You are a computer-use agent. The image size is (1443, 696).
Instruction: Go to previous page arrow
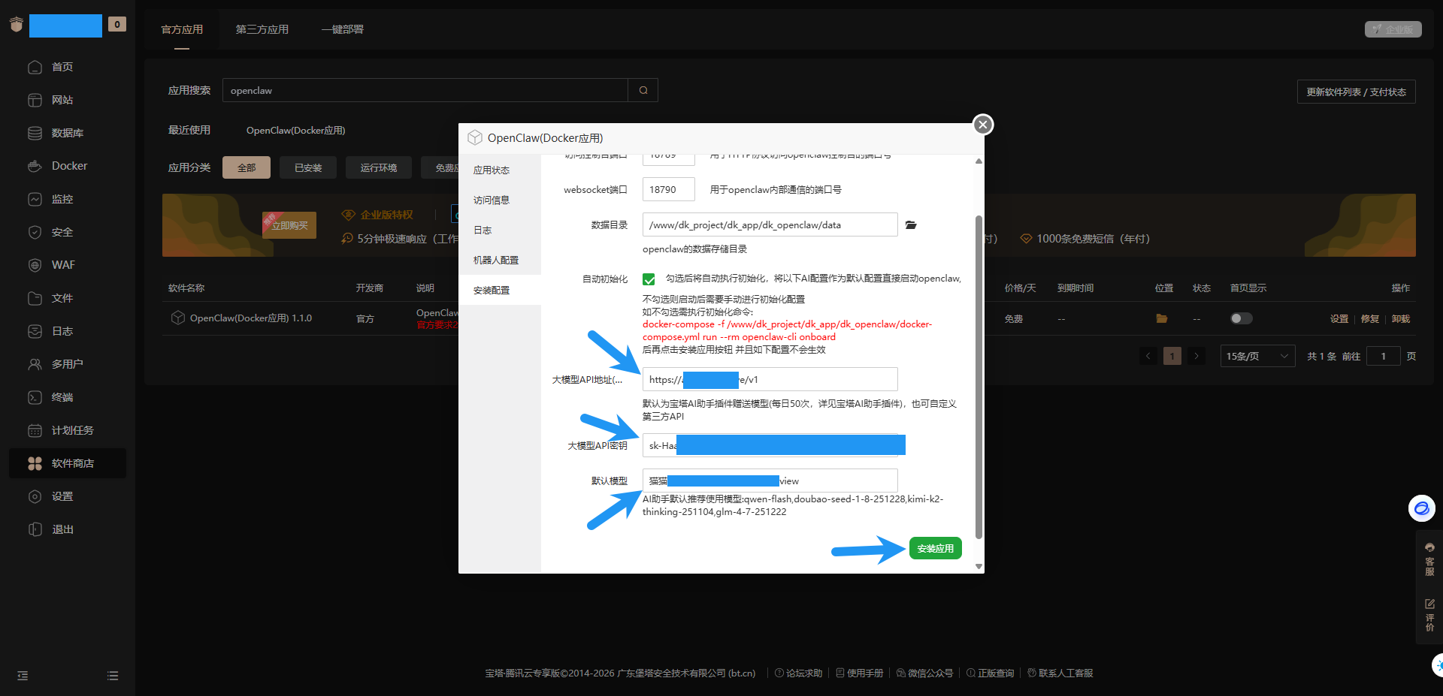pyautogui.click(x=1148, y=356)
